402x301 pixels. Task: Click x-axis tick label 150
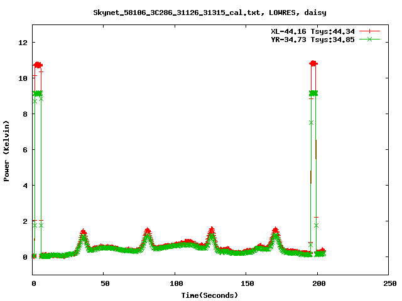[x=247, y=283]
